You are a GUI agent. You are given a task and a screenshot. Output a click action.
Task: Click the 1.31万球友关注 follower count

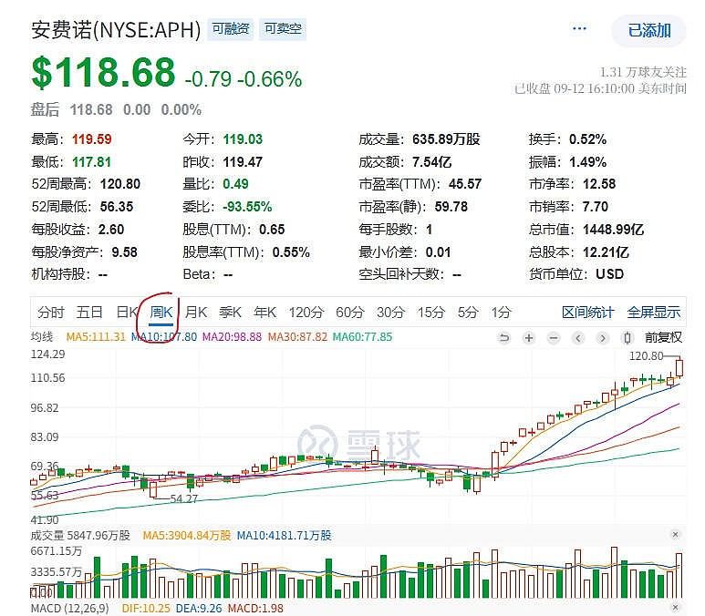(x=643, y=72)
